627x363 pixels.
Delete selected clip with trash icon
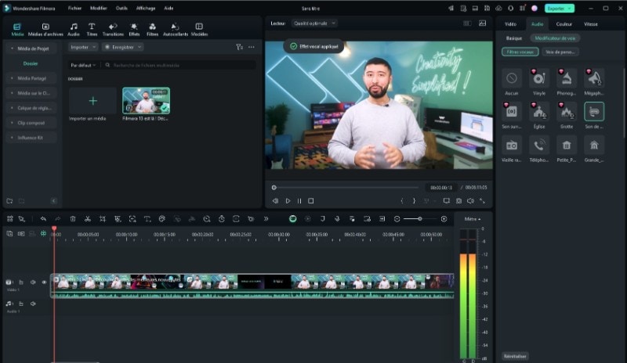pyautogui.click(x=73, y=219)
